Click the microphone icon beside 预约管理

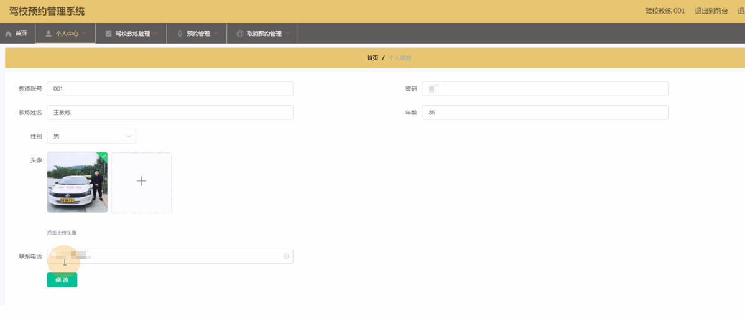click(180, 34)
